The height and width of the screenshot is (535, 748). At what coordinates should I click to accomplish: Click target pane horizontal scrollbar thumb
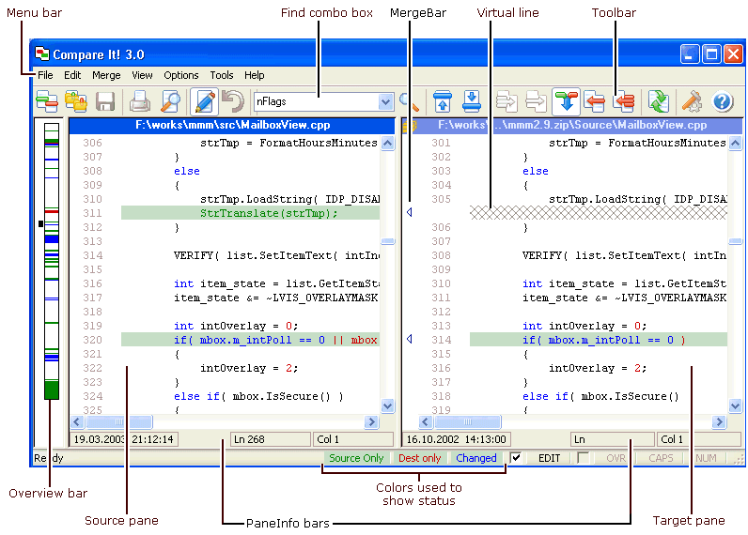tap(468, 421)
